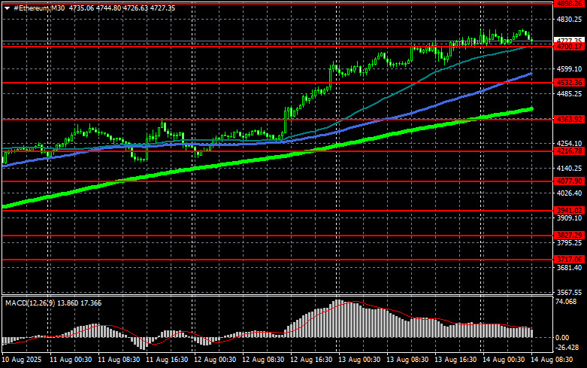Click the 4599.10 price scale value
587x368 pixels.
pyautogui.click(x=569, y=69)
